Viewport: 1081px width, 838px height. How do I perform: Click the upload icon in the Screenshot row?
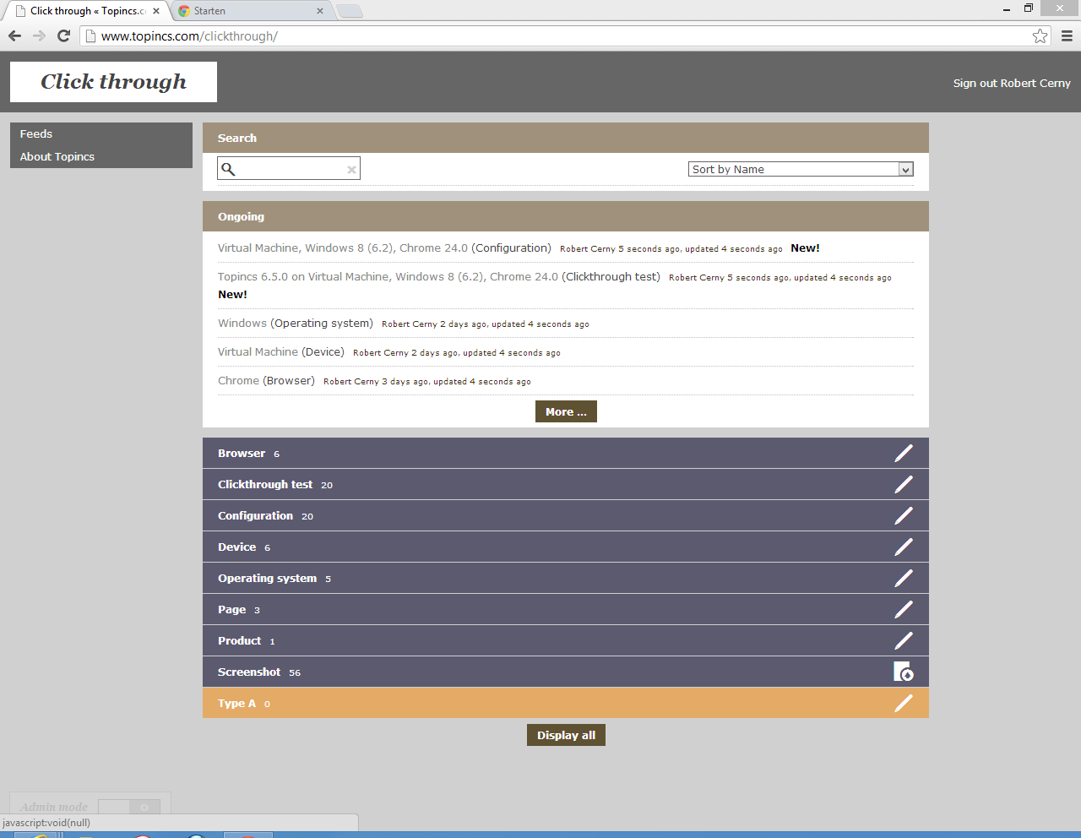[904, 672]
